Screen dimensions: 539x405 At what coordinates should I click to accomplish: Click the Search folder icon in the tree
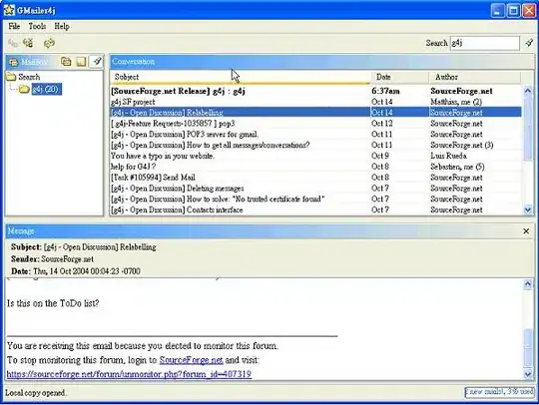[11, 77]
